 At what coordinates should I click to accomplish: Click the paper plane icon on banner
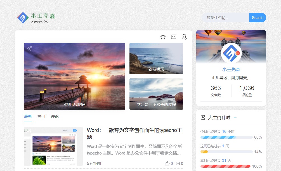(29, 49)
